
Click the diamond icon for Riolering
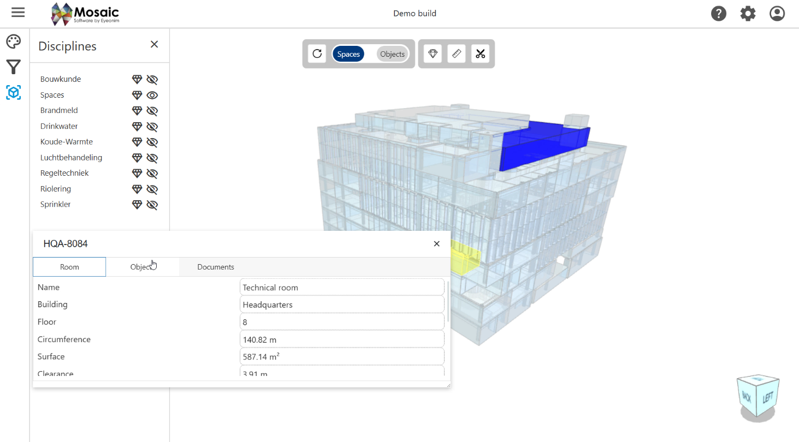click(137, 189)
